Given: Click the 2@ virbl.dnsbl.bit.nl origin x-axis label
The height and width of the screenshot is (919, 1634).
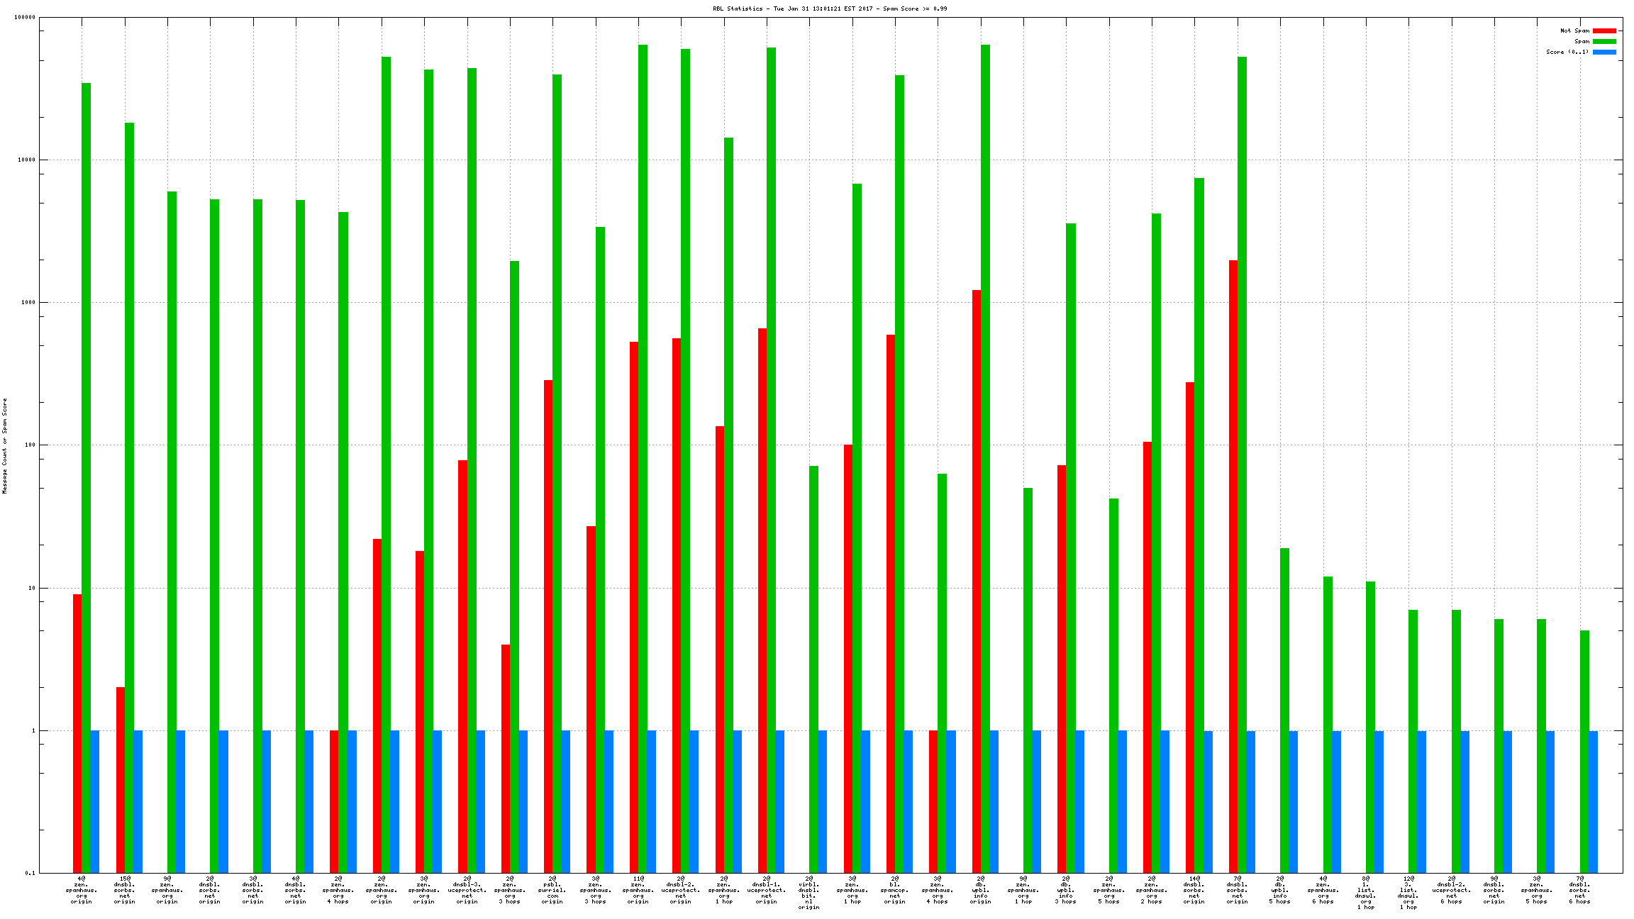Looking at the screenshot, I should click(x=809, y=893).
